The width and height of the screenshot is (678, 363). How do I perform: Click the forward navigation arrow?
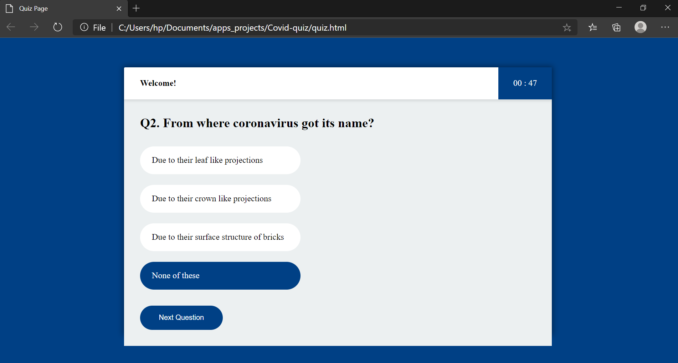pyautogui.click(x=34, y=27)
